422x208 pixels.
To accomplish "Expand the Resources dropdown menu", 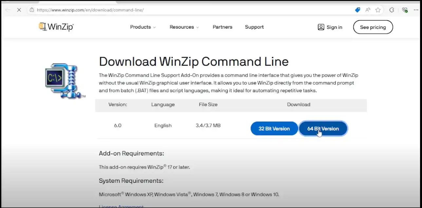I will [184, 27].
